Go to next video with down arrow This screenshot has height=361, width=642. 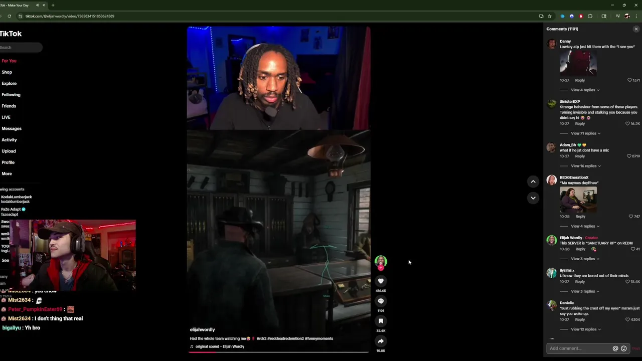click(533, 198)
